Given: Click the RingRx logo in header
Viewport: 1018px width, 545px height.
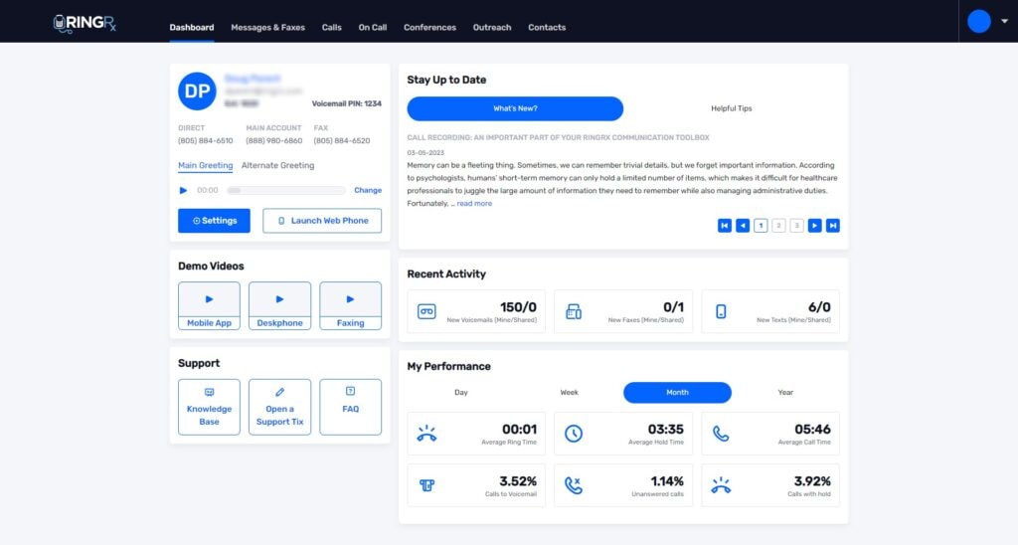Looking at the screenshot, I should point(85,22).
